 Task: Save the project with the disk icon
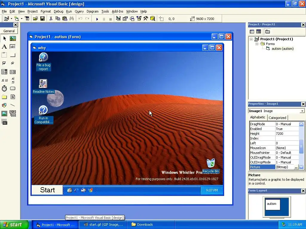coord(42,18)
